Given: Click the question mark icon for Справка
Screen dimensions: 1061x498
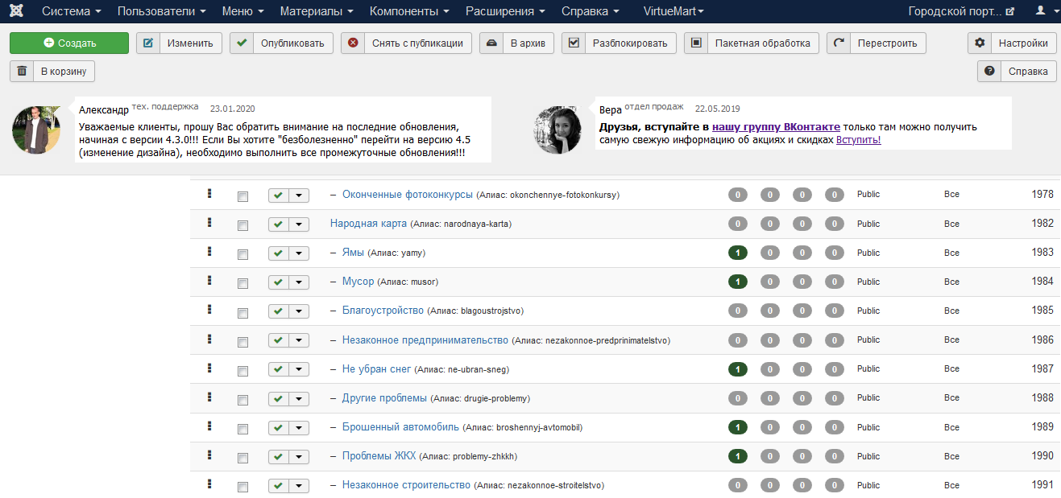Looking at the screenshot, I should [989, 72].
